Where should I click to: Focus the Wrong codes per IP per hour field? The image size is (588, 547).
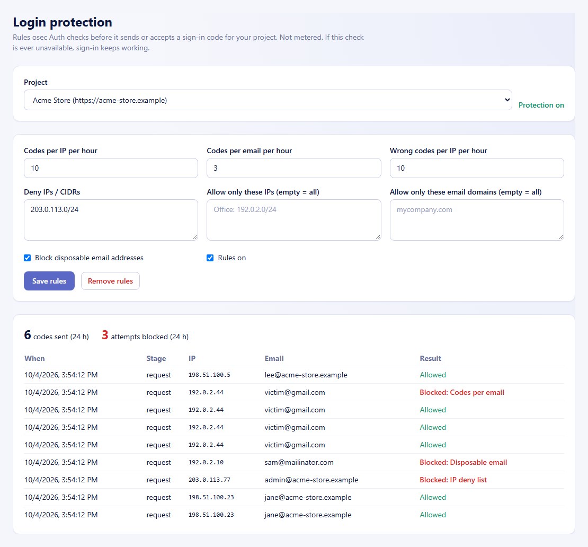click(477, 168)
